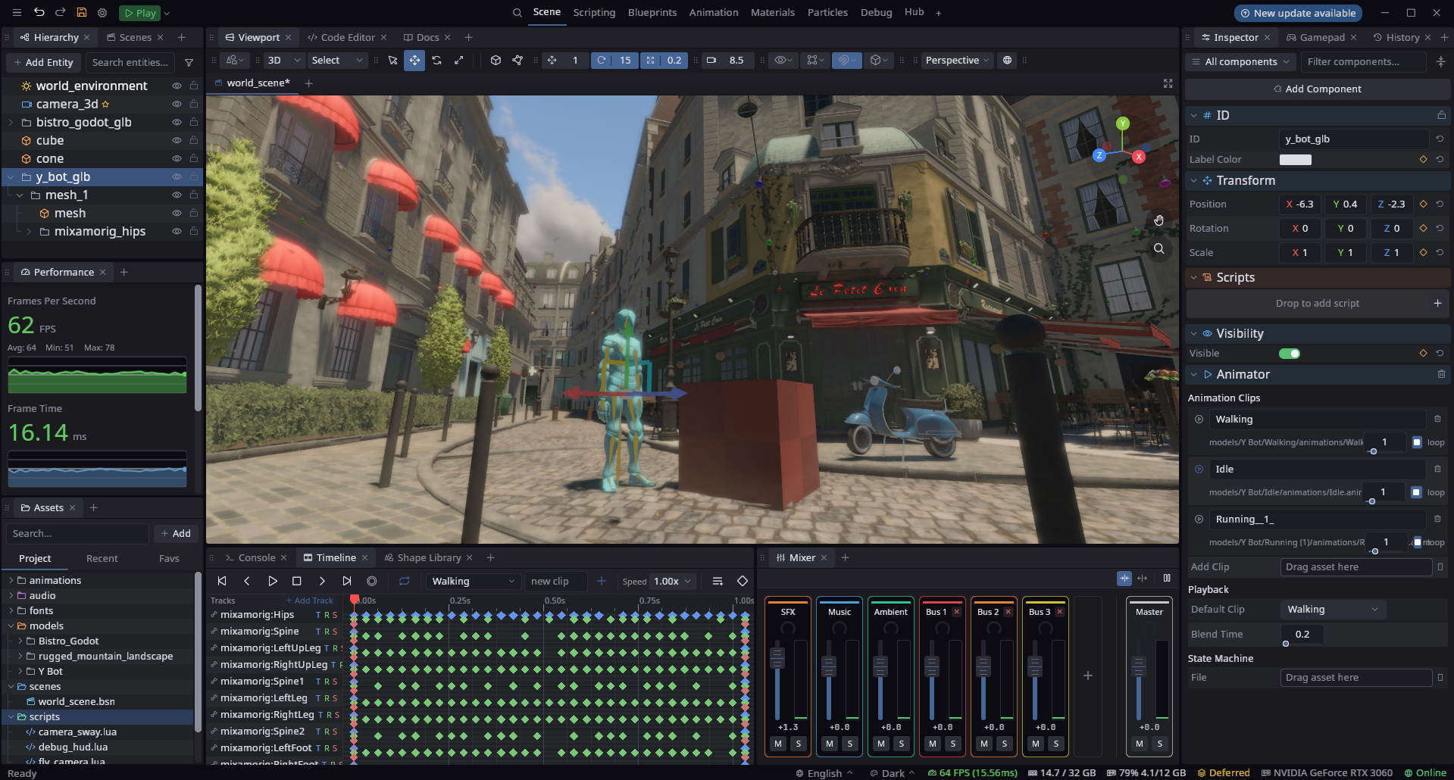
Task: Click the redo arrow icon
Action: tap(60, 13)
